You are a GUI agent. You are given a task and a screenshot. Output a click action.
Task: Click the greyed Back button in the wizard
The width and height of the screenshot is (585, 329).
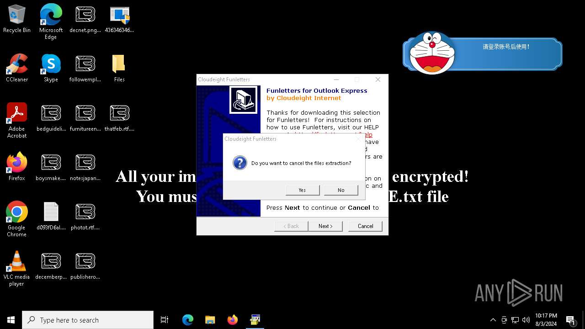(291, 226)
